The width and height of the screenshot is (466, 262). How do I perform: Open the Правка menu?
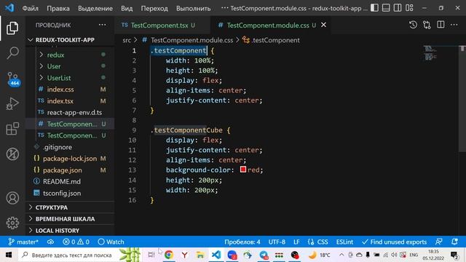58,8
